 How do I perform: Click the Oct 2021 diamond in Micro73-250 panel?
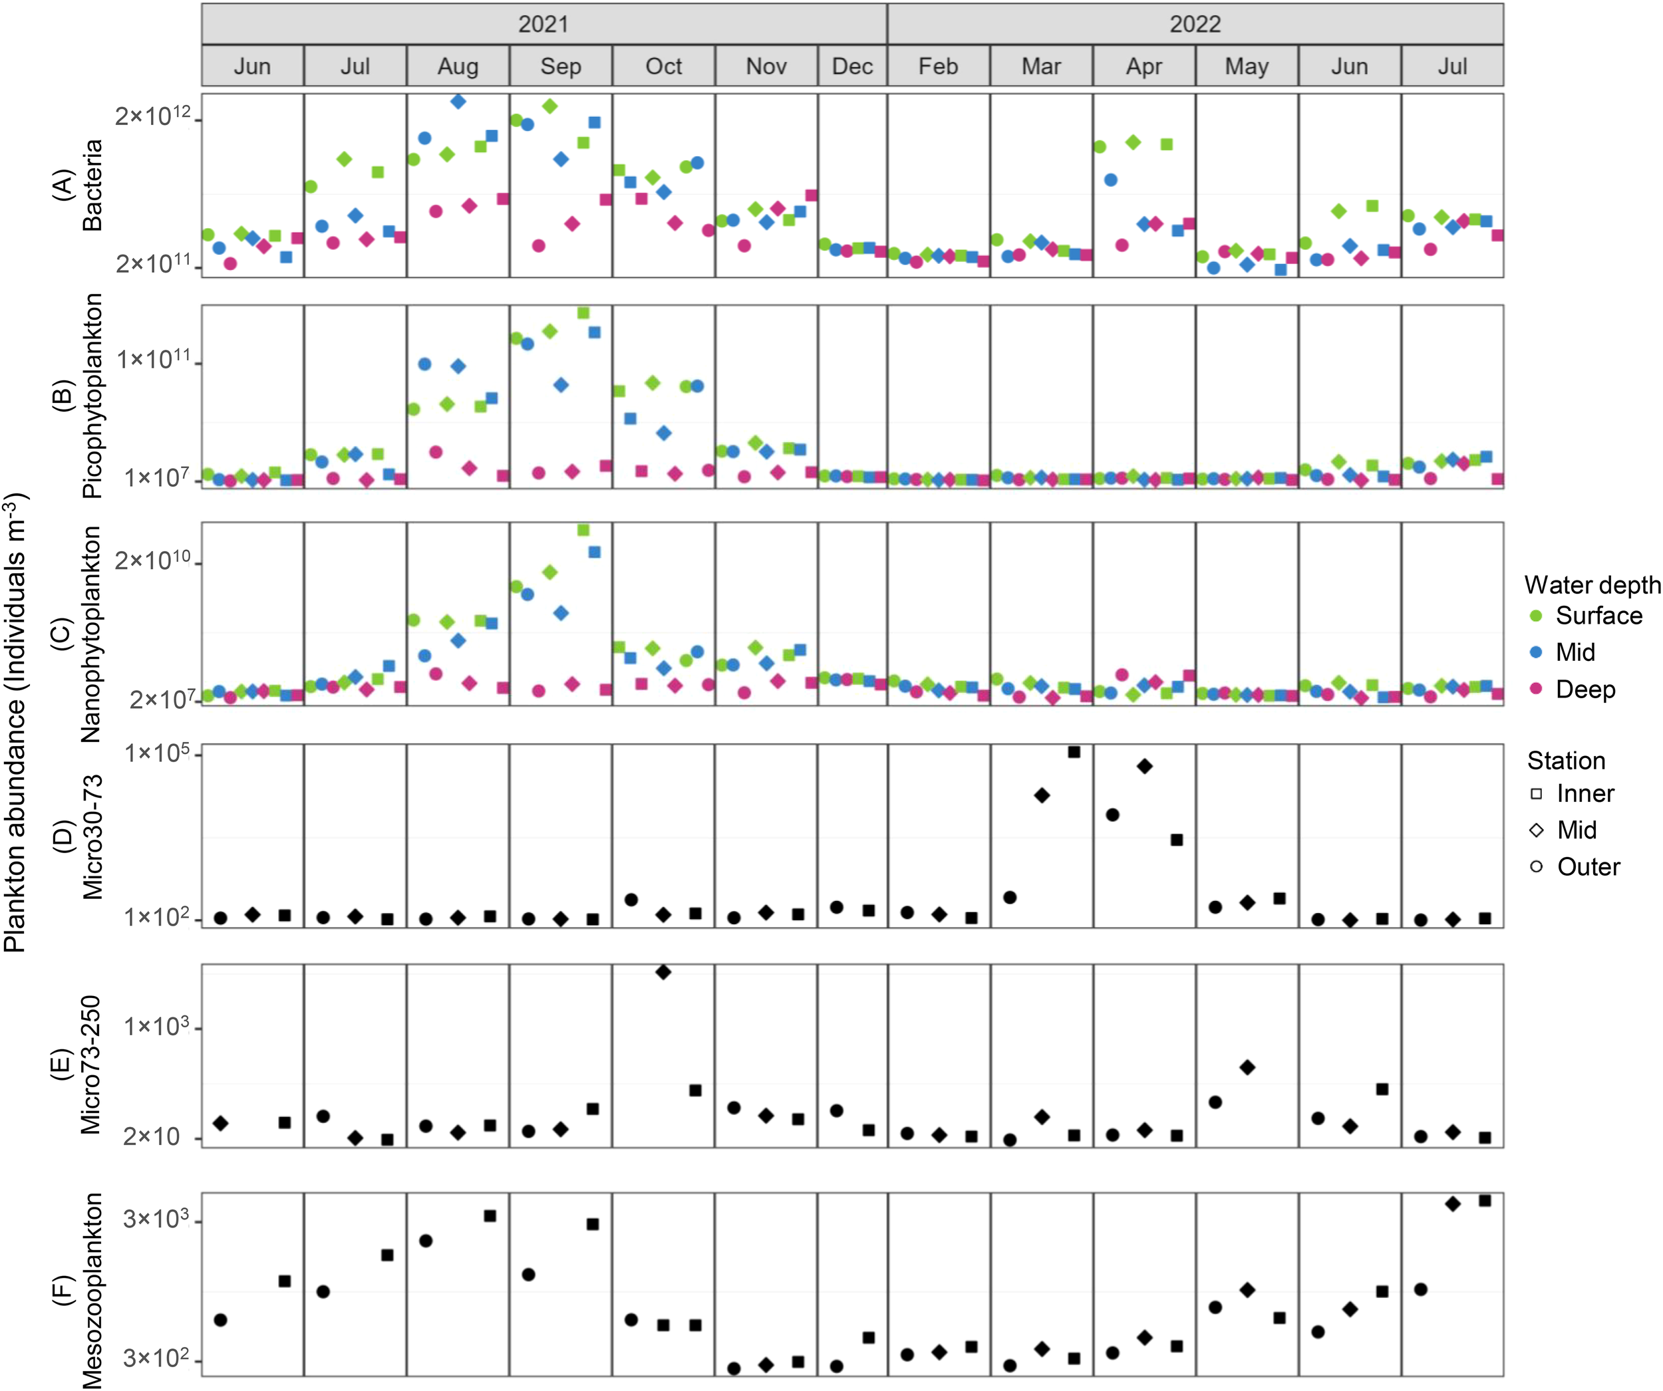tap(664, 971)
